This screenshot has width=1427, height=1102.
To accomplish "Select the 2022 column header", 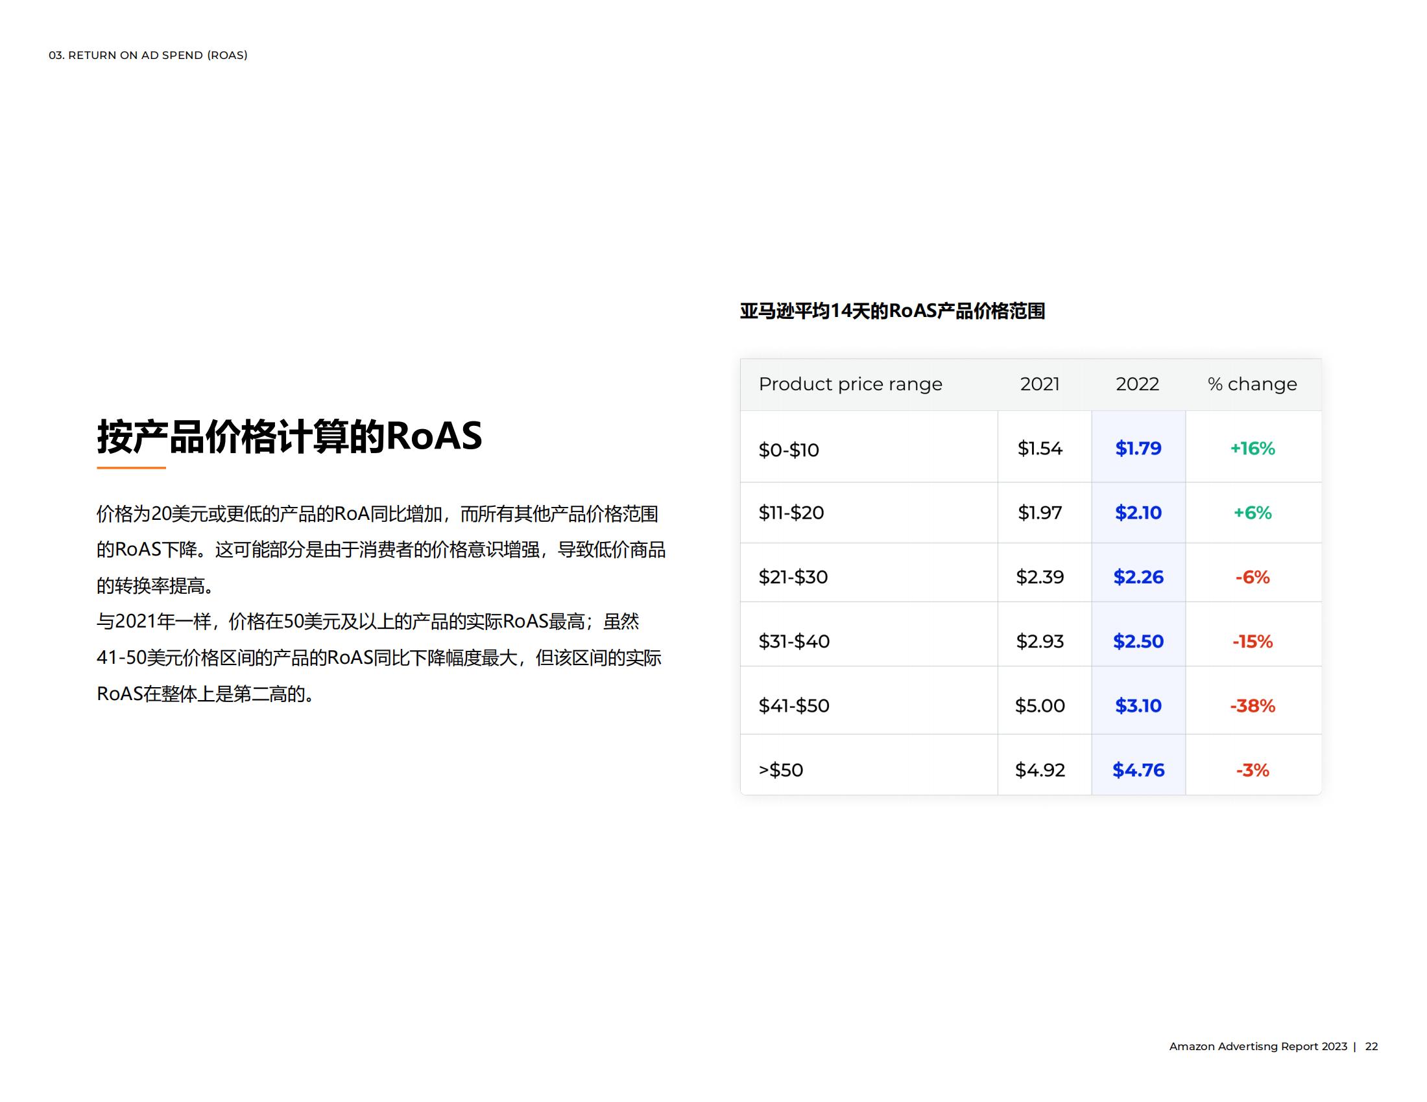I will point(1137,384).
